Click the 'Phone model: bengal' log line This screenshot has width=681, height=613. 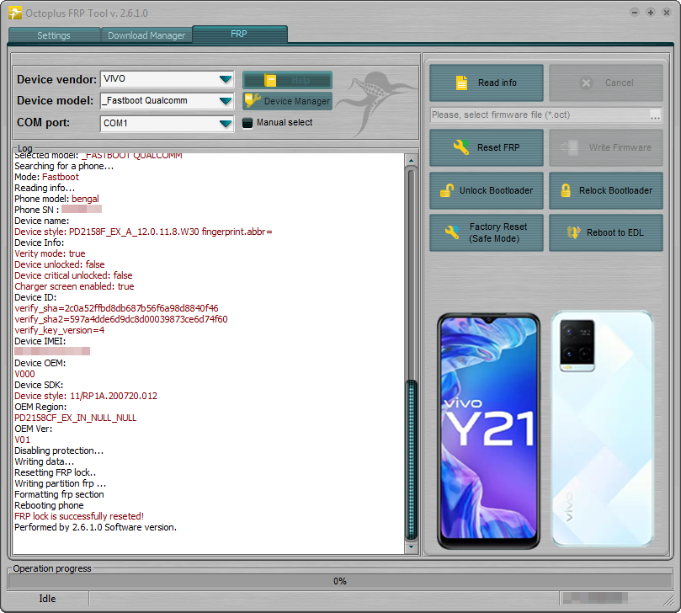pos(56,199)
